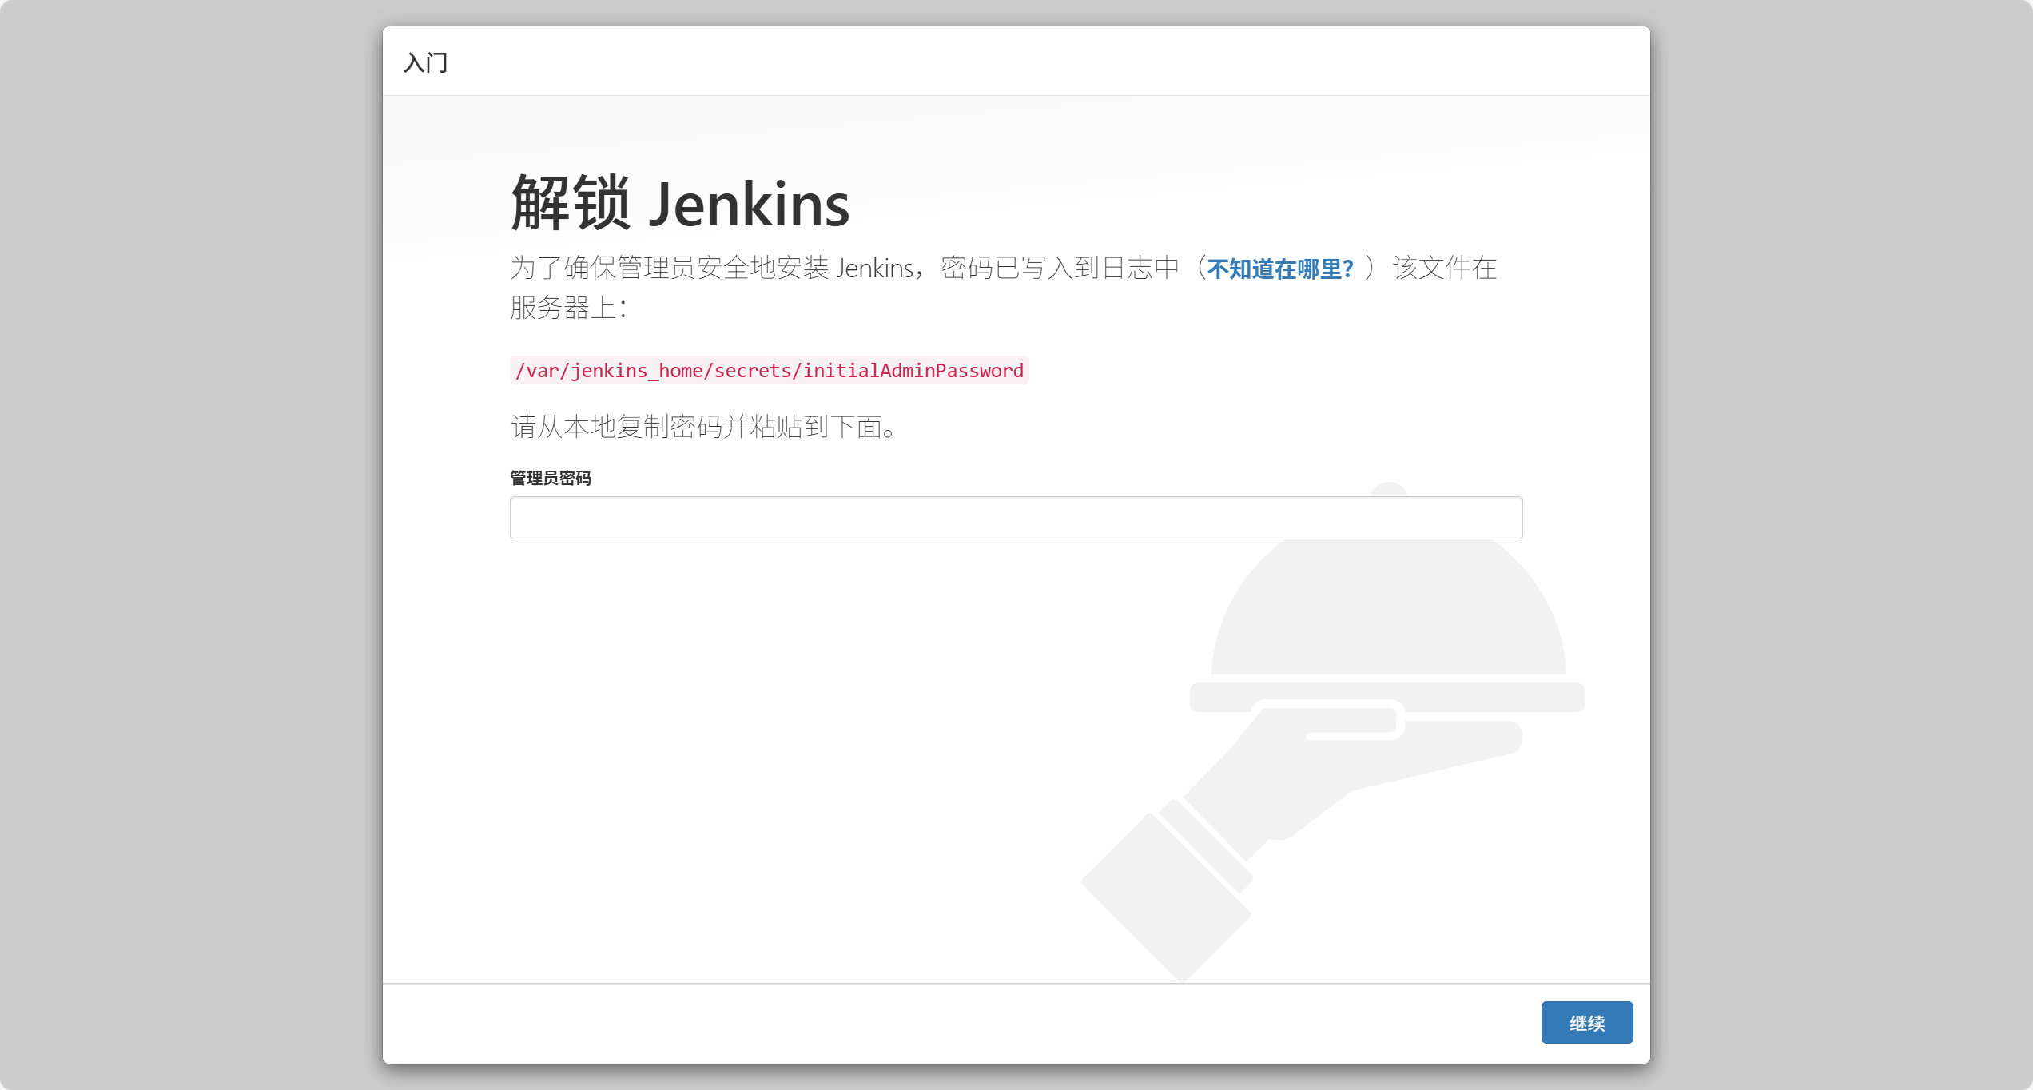The width and height of the screenshot is (2033, 1090).
Task: Click the knob atop the serving dome
Action: tap(1388, 488)
